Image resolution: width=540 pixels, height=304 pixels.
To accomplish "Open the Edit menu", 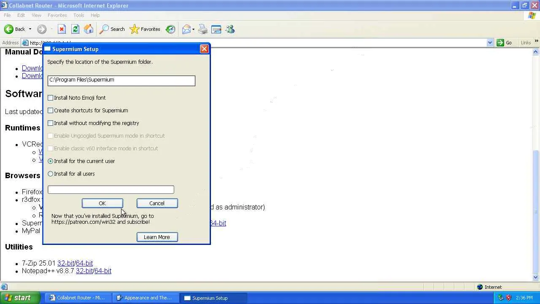I will (x=21, y=15).
